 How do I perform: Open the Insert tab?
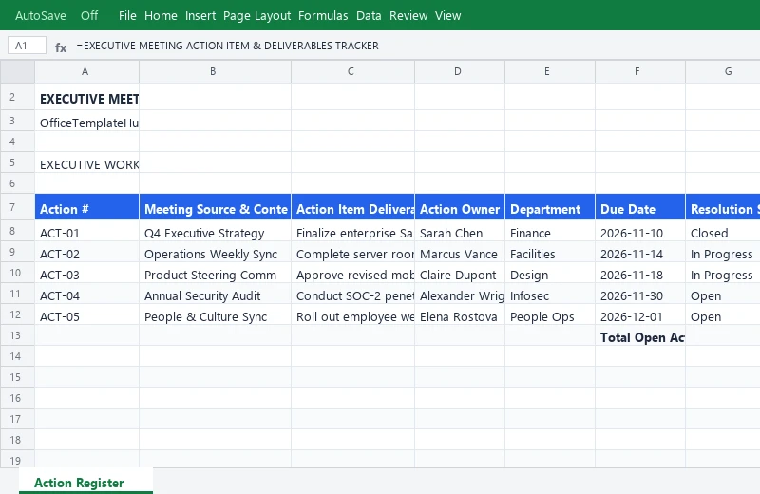click(x=200, y=15)
